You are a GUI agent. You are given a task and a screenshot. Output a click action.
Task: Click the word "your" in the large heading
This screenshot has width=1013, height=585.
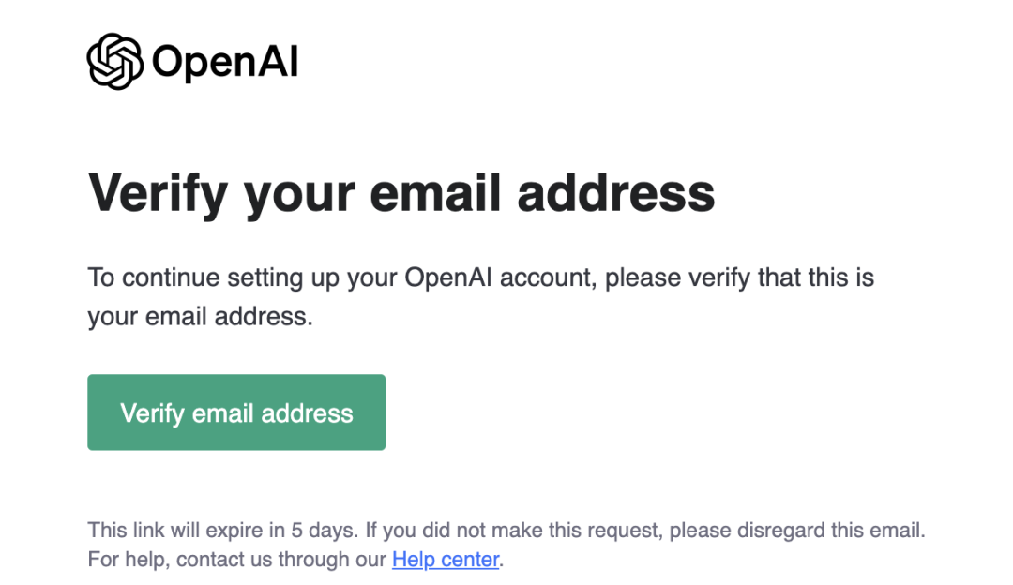[x=298, y=193]
